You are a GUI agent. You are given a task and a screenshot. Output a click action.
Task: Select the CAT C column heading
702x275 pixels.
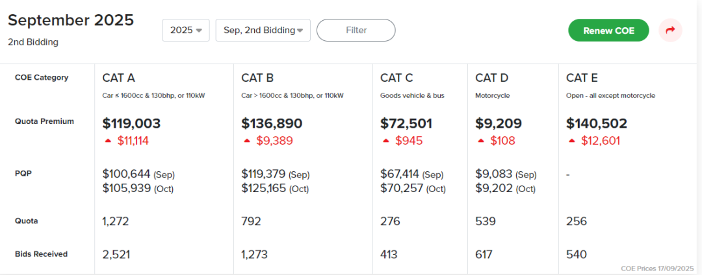[396, 78]
